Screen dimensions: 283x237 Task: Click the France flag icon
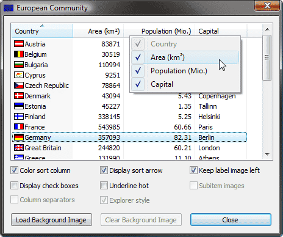click(x=19, y=127)
